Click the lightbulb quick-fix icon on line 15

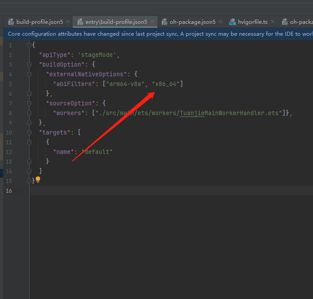[38, 179]
